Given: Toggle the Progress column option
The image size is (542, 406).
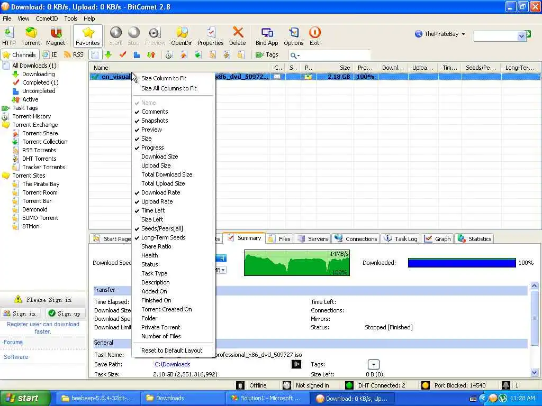Looking at the screenshot, I should click(152, 147).
